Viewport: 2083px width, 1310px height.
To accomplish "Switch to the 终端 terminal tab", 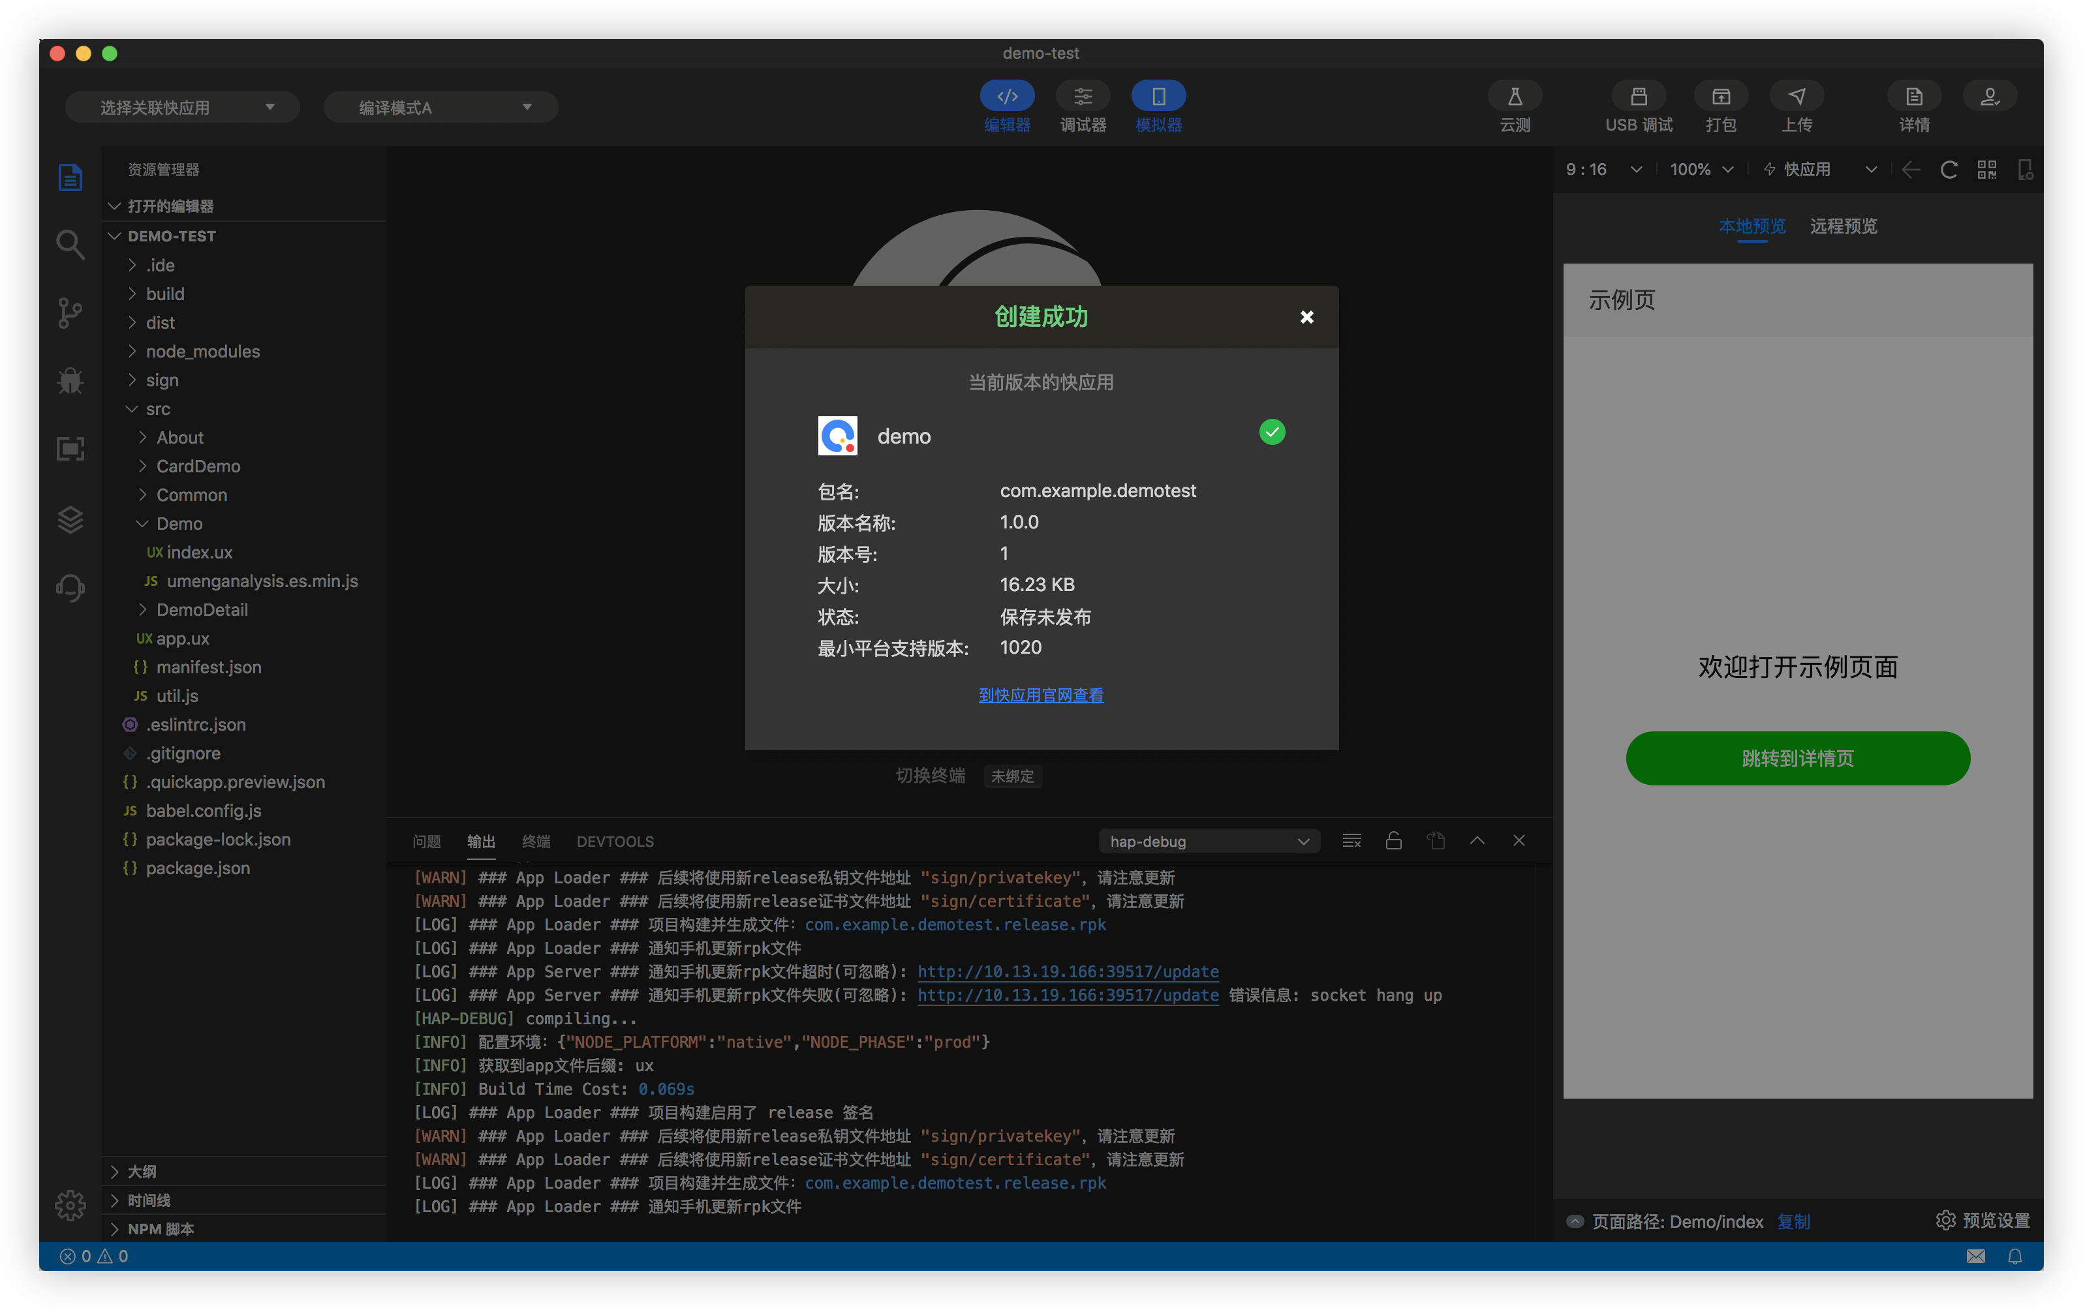I will point(536,842).
